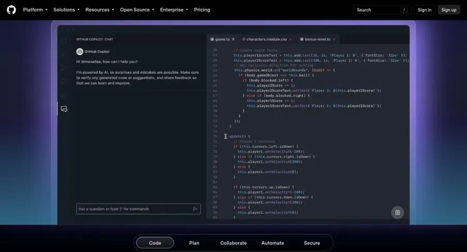
Task: Click code 'this.player1Score += 1;'
Action: [270, 101]
